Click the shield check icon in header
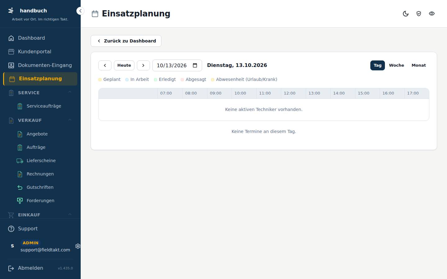The image size is (447, 279). [419, 14]
